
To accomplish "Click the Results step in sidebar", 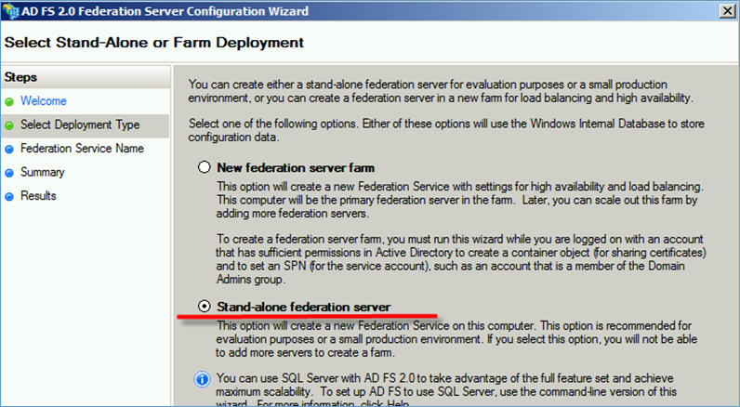I will [x=38, y=196].
